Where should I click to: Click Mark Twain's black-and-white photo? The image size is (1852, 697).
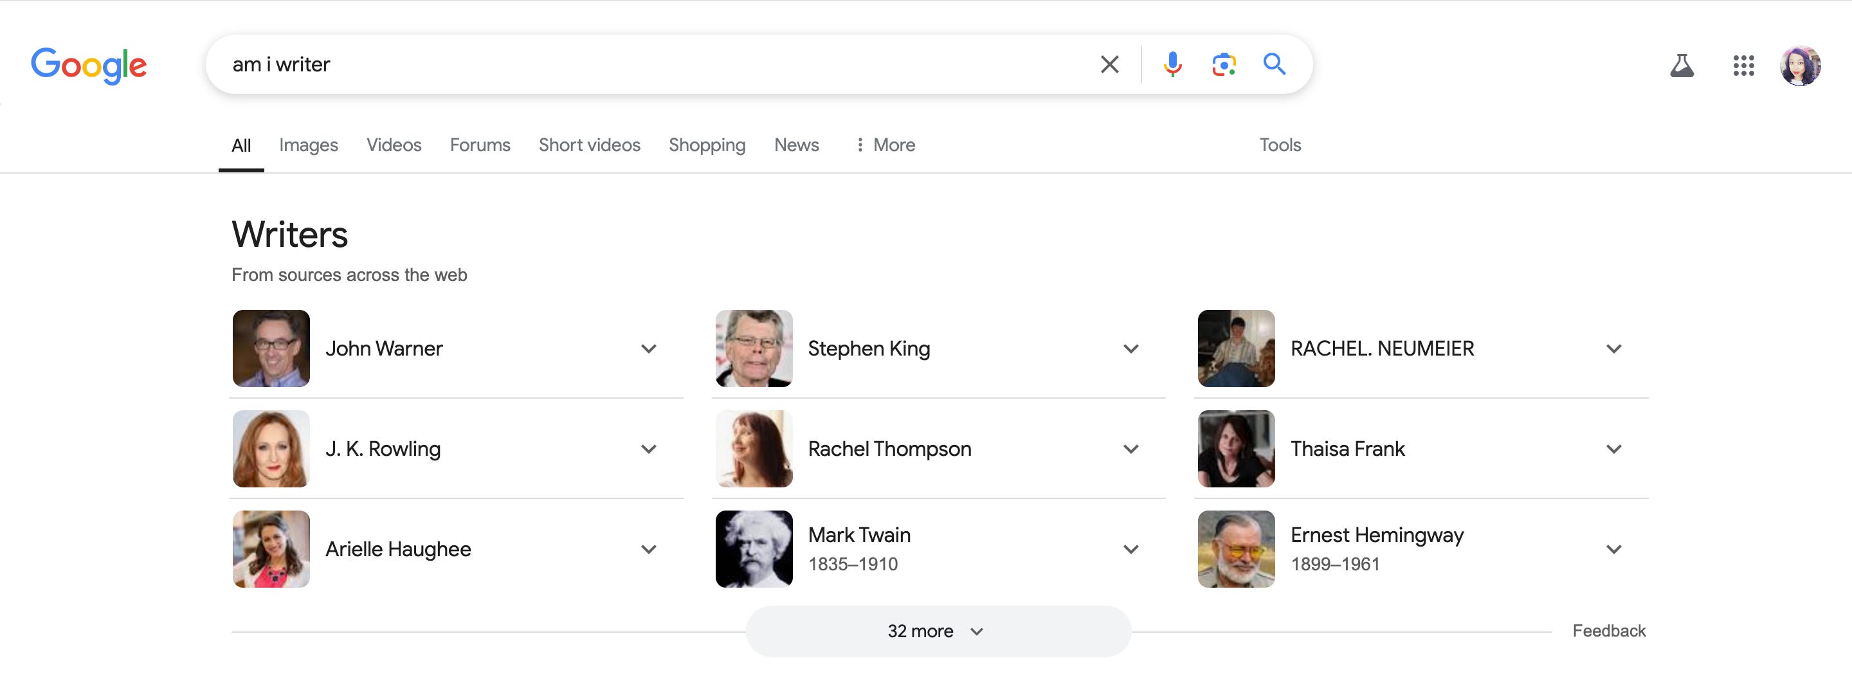(x=754, y=549)
